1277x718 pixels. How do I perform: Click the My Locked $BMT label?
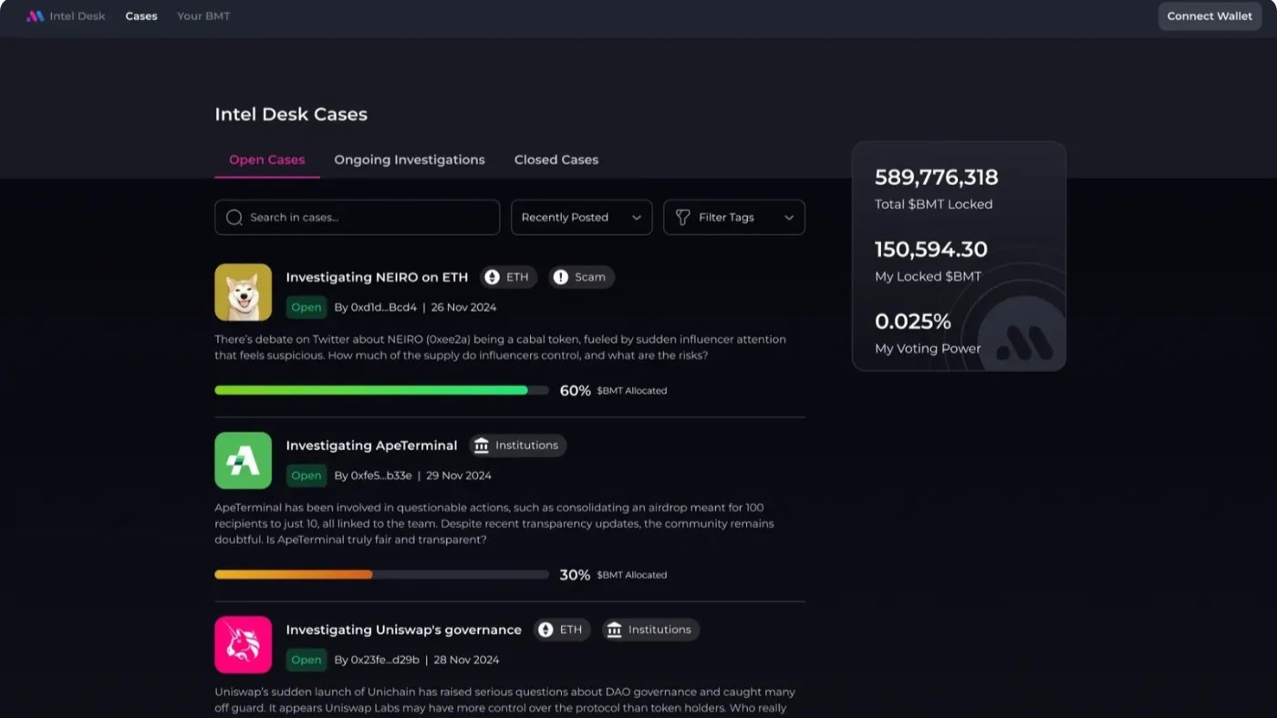click(928, 276)
